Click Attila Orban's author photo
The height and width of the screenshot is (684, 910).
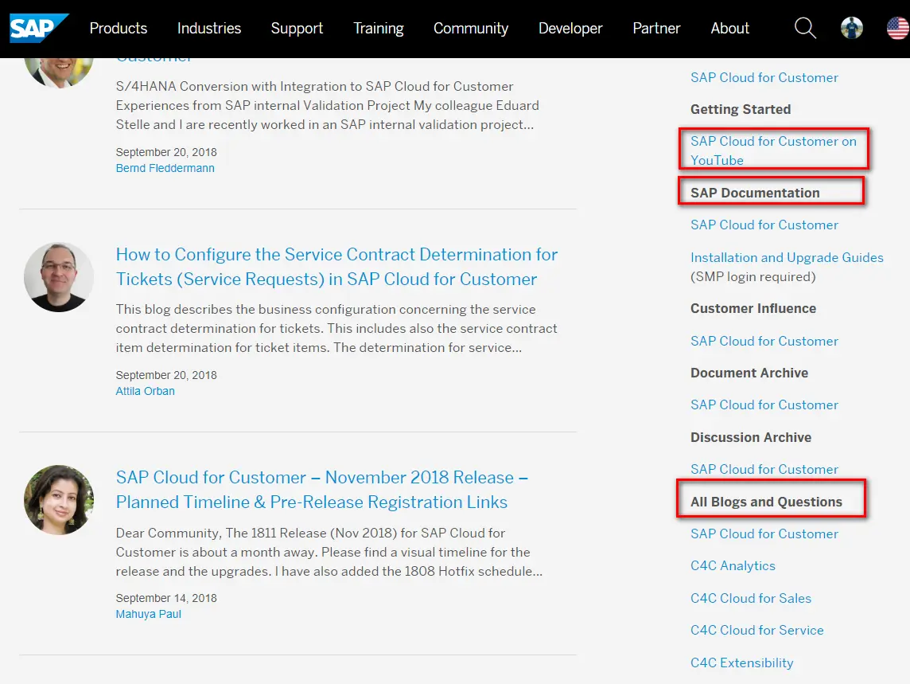(59, 277)
